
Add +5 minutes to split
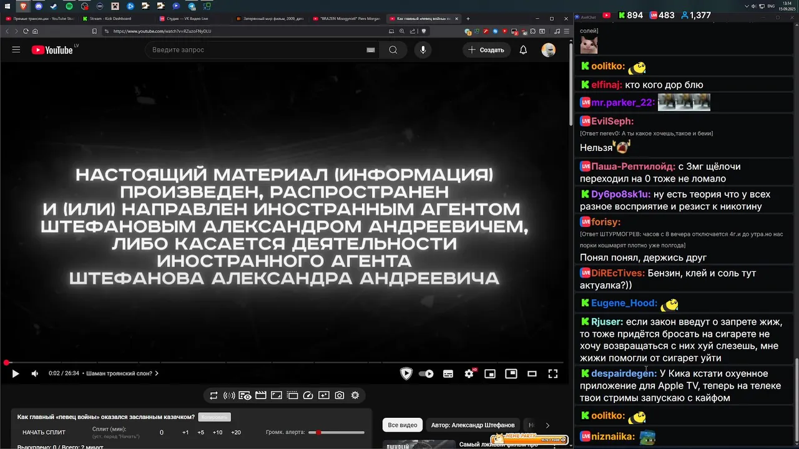click(x=201, y=432)
